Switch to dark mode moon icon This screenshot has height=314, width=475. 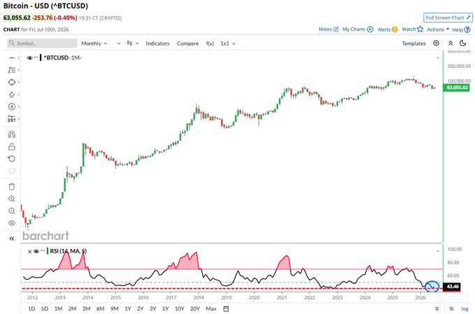[x=463, y=43]
